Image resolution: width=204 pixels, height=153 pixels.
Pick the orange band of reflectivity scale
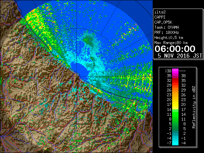tap(175, 90)
